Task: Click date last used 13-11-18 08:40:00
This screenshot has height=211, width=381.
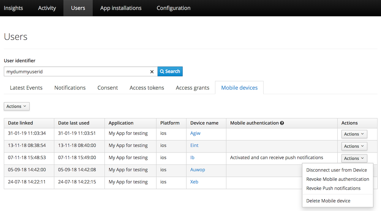Action: tap(77, 145)
